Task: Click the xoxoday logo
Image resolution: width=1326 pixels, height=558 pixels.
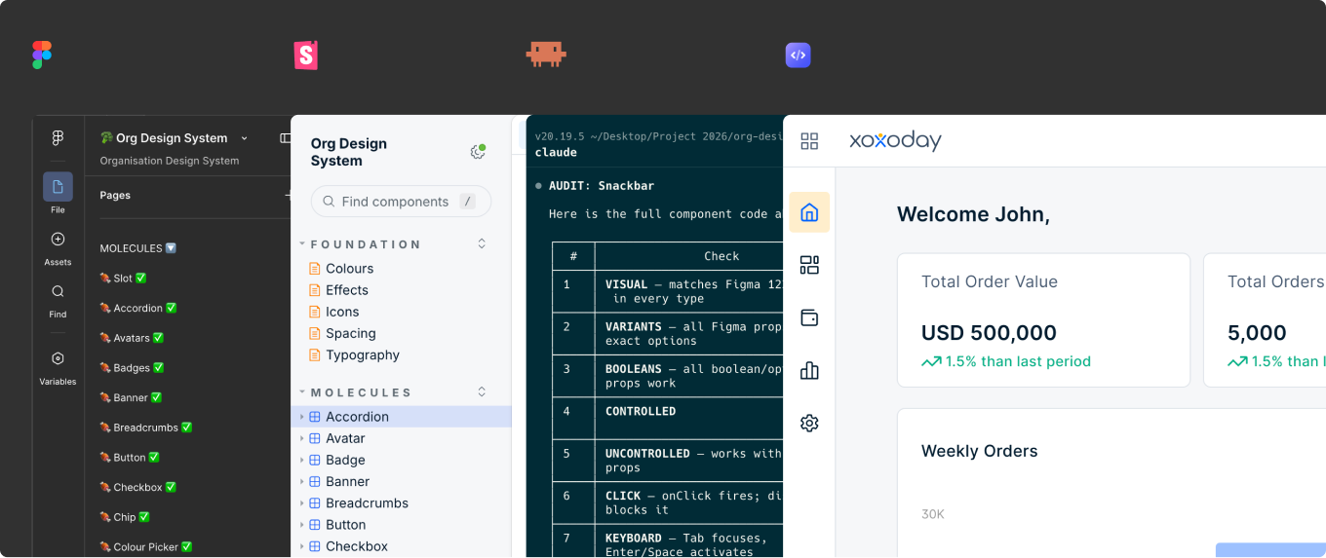Action: (895, 141)
